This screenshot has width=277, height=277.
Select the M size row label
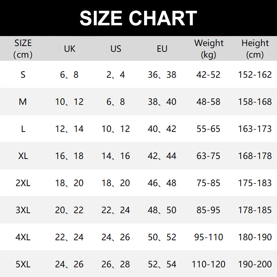tap(23, 102)
